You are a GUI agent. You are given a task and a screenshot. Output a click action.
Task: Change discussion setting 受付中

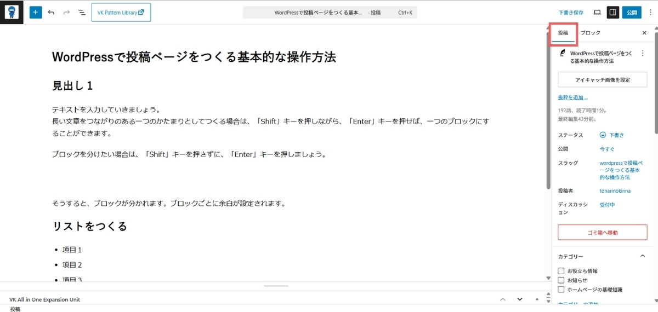[x=608, y=205]
